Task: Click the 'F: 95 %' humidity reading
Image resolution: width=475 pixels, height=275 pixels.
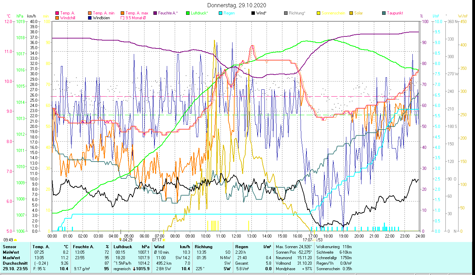Action: pyautogui.click(x=40, y=269)
